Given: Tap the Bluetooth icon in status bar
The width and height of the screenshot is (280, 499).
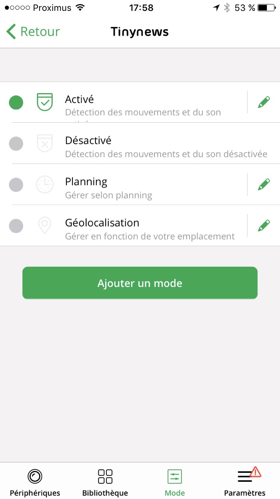Looking at the screenshot, I should (x=227, y=8).
